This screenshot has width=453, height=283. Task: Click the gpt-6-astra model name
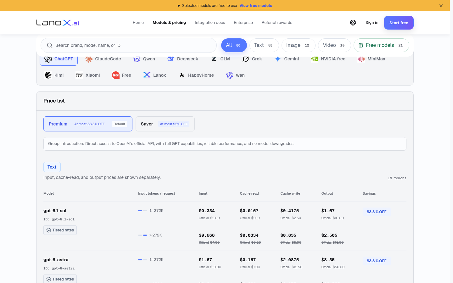point(56,260)
